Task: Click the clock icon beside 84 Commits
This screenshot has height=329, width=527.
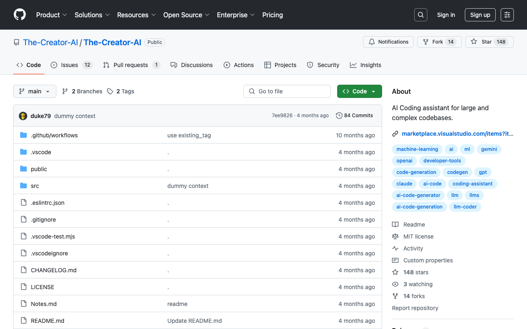Action: tap(339, 116)
